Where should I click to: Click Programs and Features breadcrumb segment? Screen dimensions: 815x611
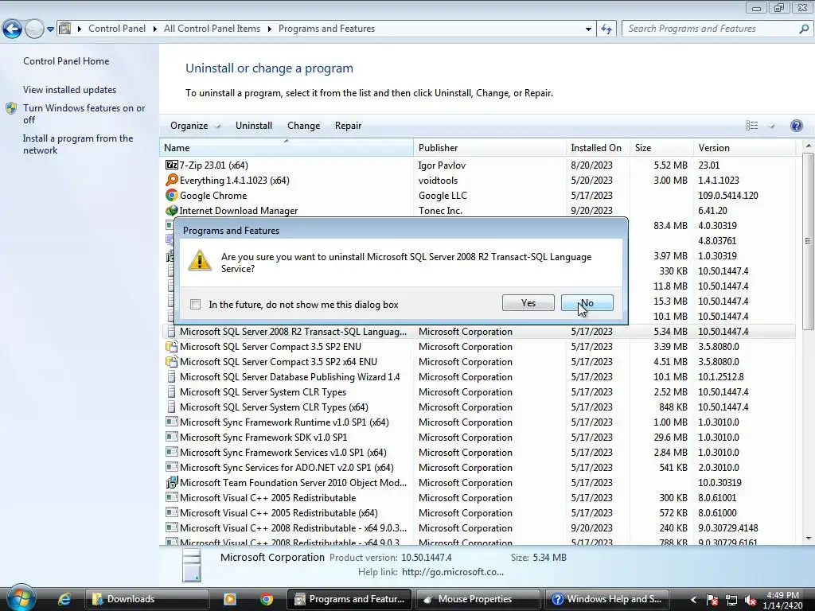pos(326,29)
